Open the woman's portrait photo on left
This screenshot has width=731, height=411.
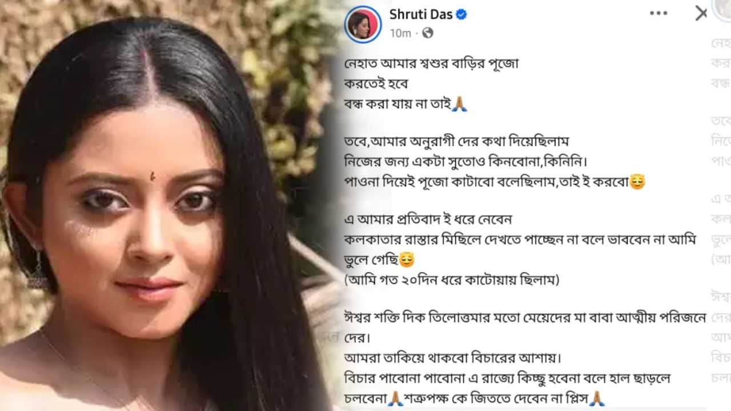click(x=166, y=205)
